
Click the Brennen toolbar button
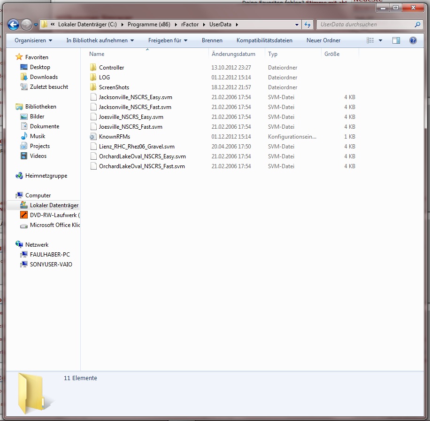tap(212, 40)
